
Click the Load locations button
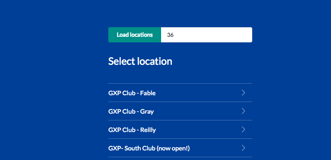(135, 35)
